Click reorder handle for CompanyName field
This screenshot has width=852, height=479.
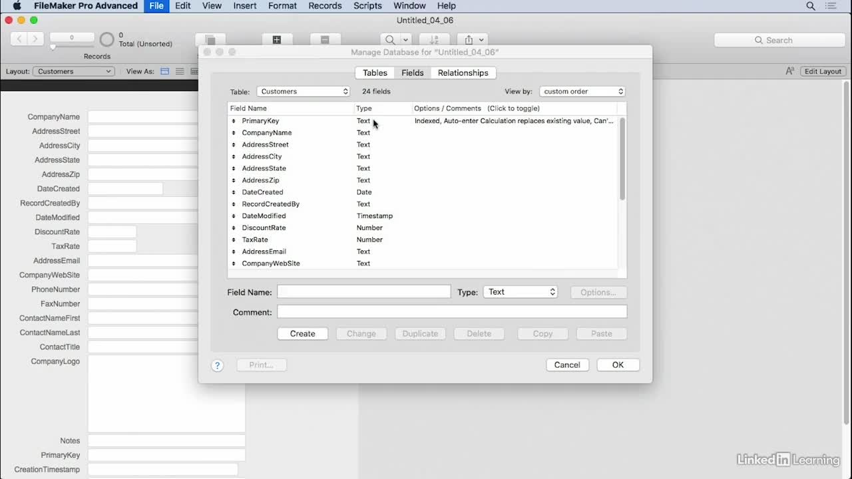[234, 133]
